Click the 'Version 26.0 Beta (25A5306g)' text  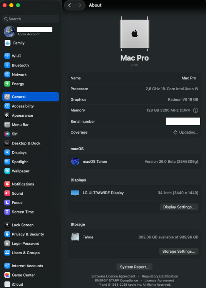pos(171,161)
